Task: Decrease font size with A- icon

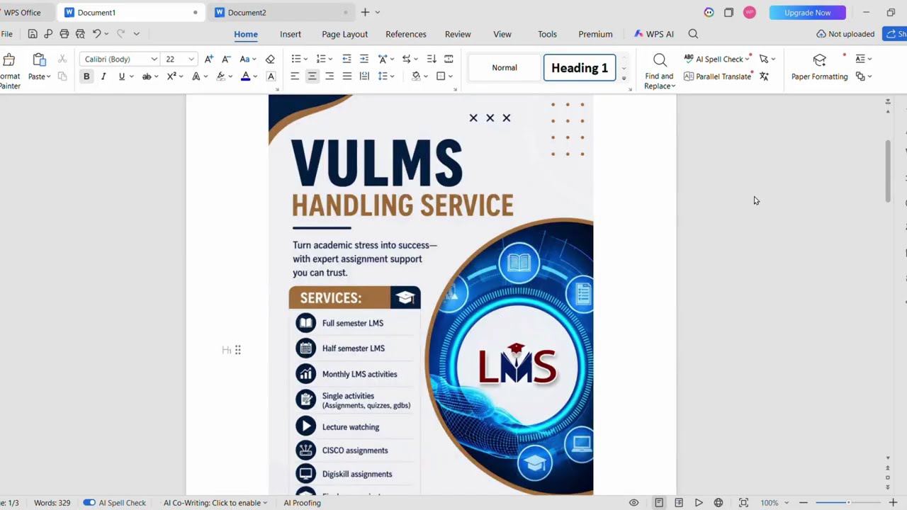Action: point(226,59)
